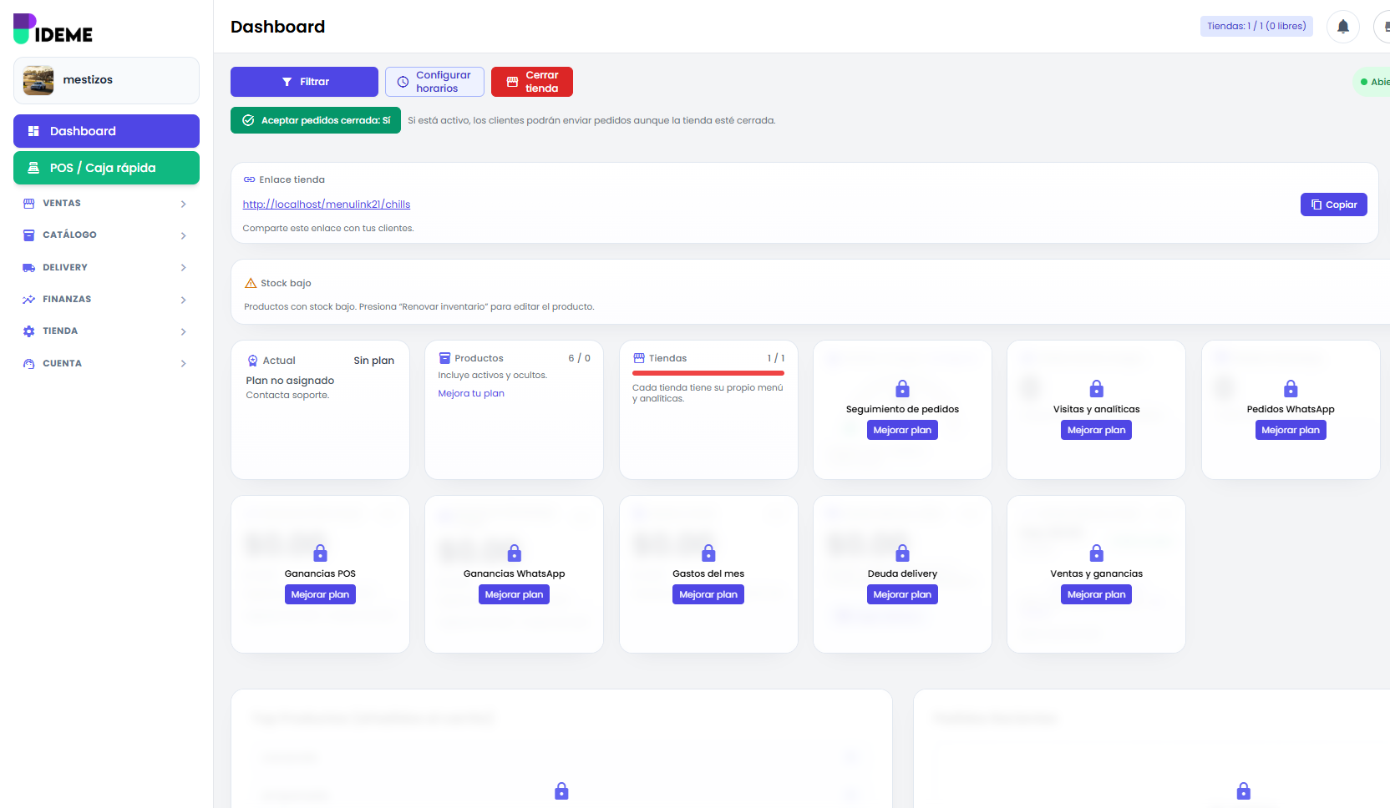This screenshot has width=1390, height=808.
Task: Open POS / Caja rápida
Action: pos(106,168)
